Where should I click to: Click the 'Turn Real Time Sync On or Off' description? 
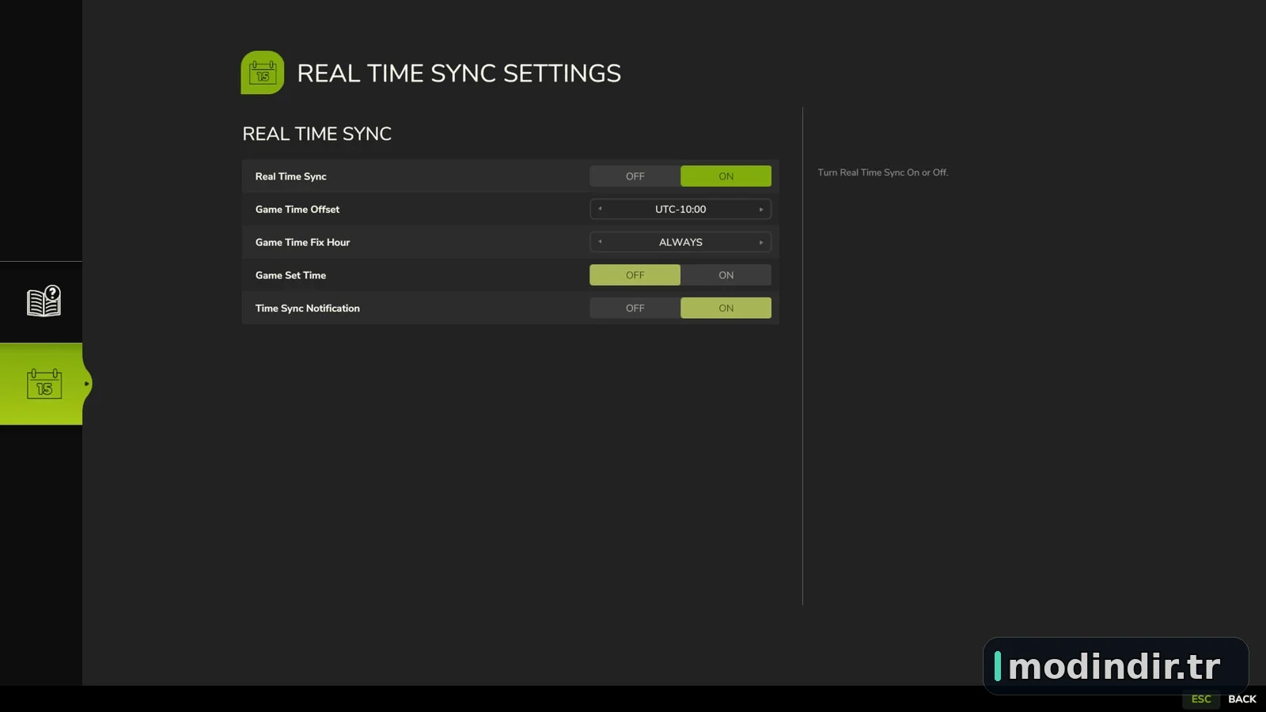tap(882, 172)
